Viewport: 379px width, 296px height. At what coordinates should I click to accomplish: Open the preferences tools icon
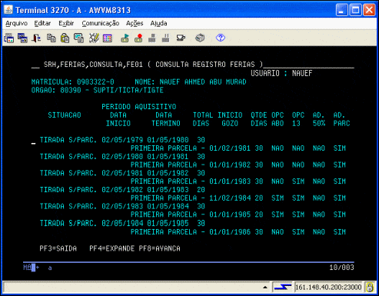tap(94, 38)
